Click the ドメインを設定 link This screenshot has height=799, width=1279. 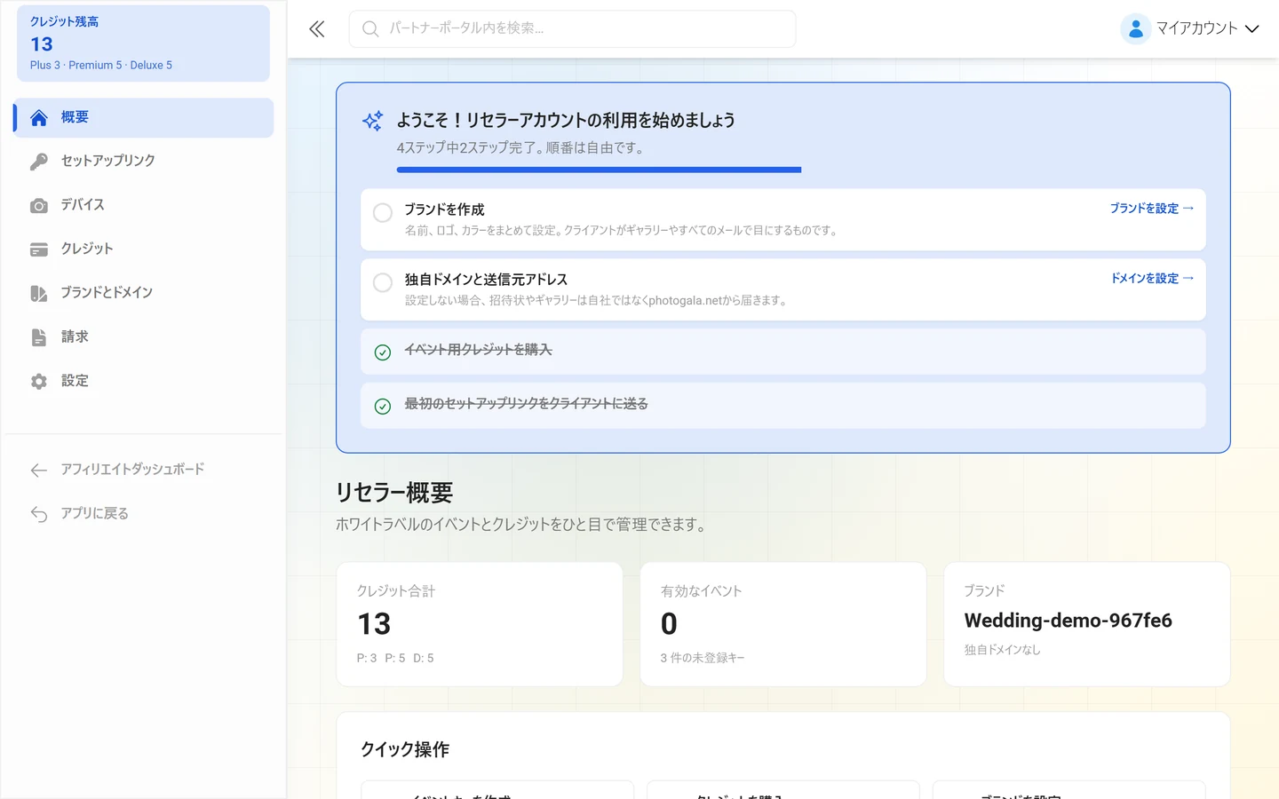pyautogui.click(x=1153, y=279)
